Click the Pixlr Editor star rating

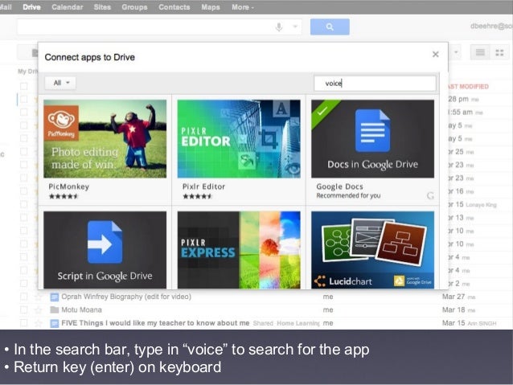click(197, 196)
